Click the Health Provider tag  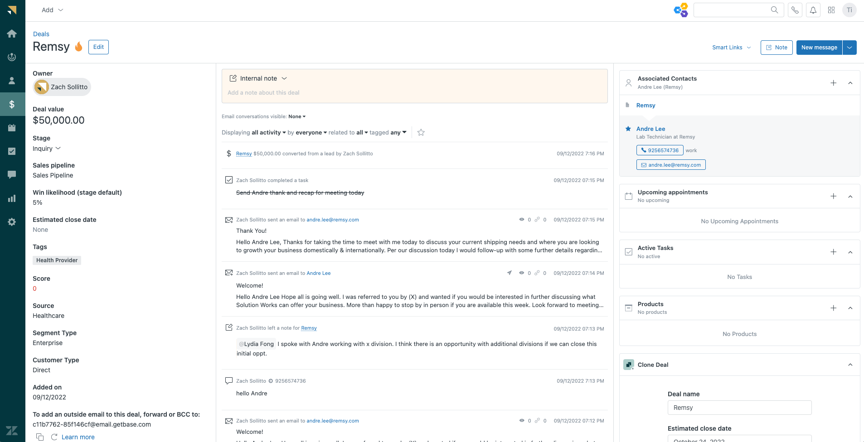57,260
